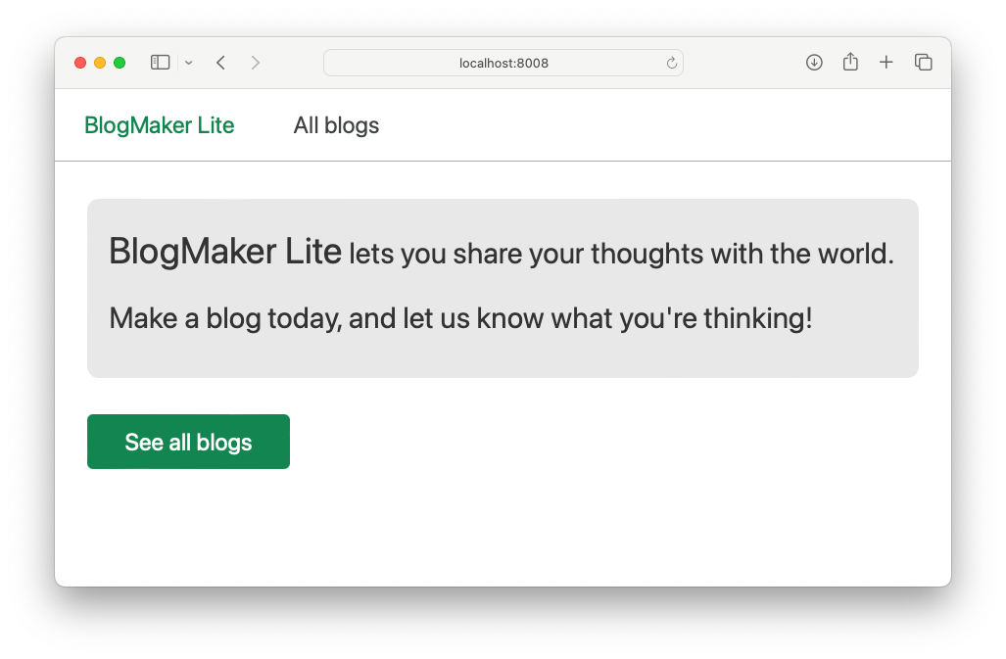Open the Downloads list
Viewport: 1006px width, 659px height.
814,62
